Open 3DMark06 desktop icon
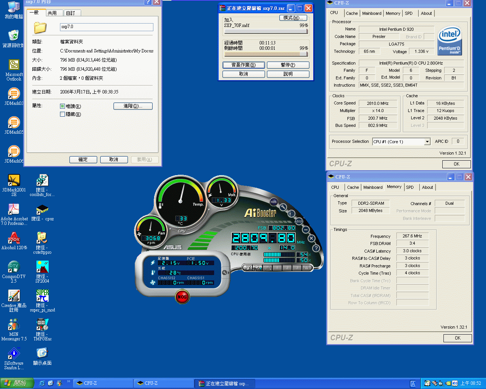 coord(14,154)
